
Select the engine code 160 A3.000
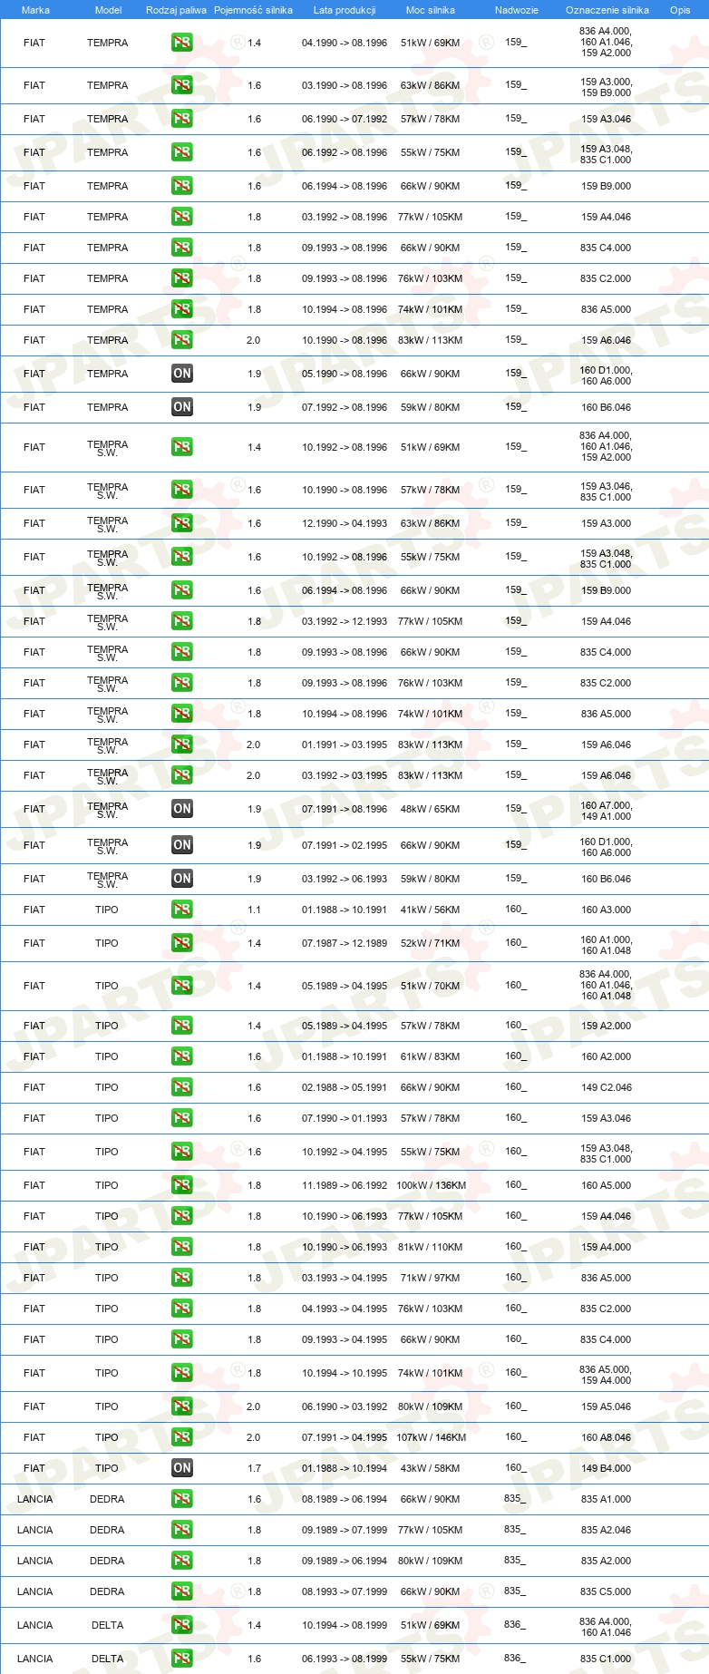607,910
